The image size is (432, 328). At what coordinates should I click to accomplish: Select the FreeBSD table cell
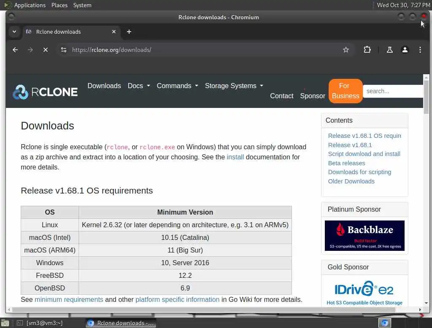coord(50,276)
